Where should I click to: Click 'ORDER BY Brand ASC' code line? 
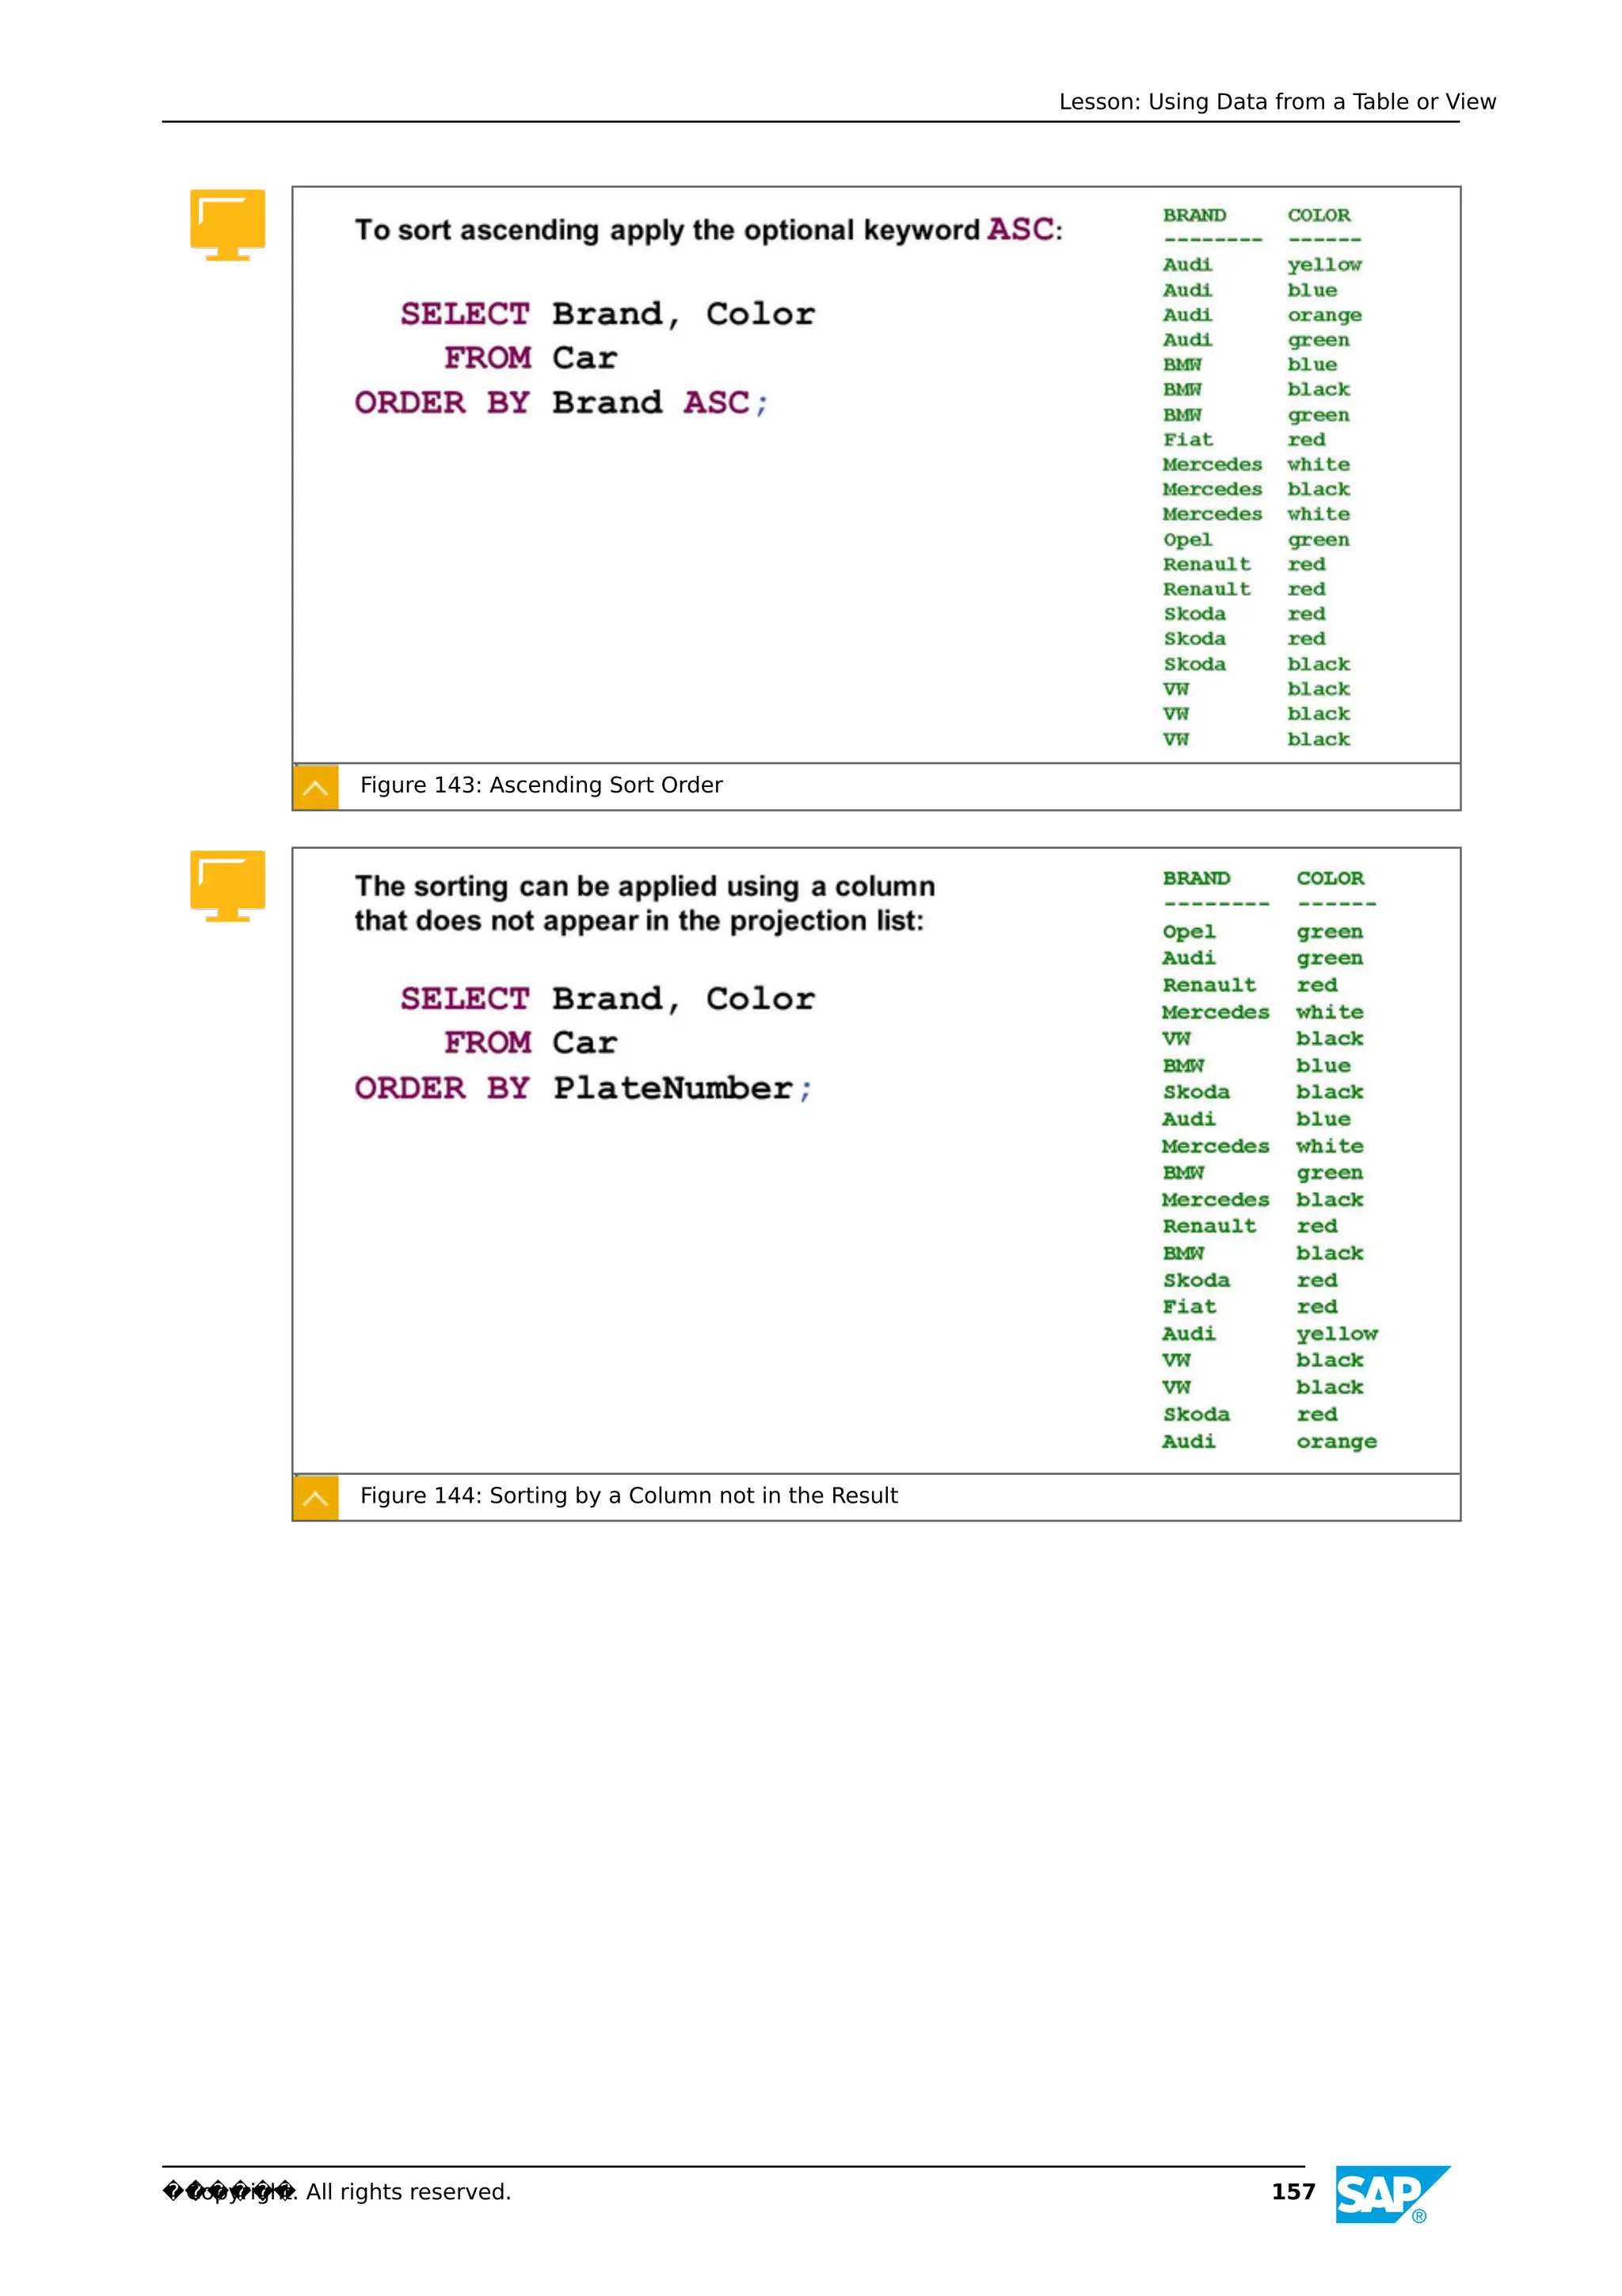click(561, 403)
